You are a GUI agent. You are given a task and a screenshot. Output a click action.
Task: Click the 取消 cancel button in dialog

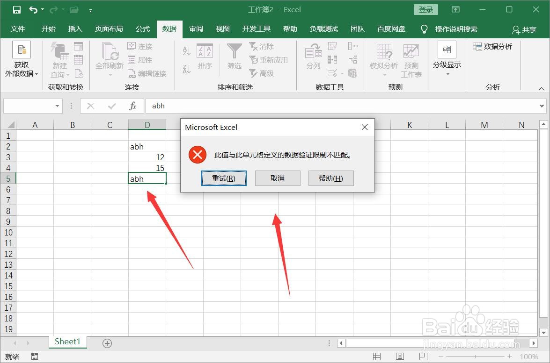pyautogui.click(x=278, y=178)
